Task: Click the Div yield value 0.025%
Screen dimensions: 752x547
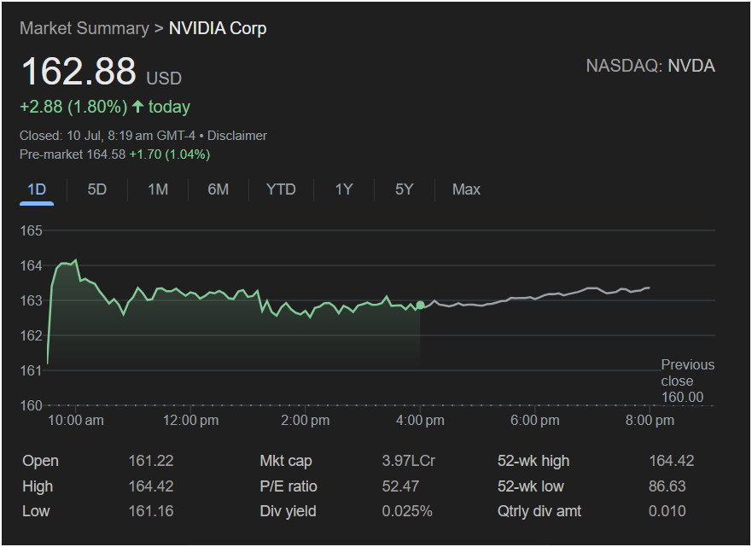Action: 407,511
